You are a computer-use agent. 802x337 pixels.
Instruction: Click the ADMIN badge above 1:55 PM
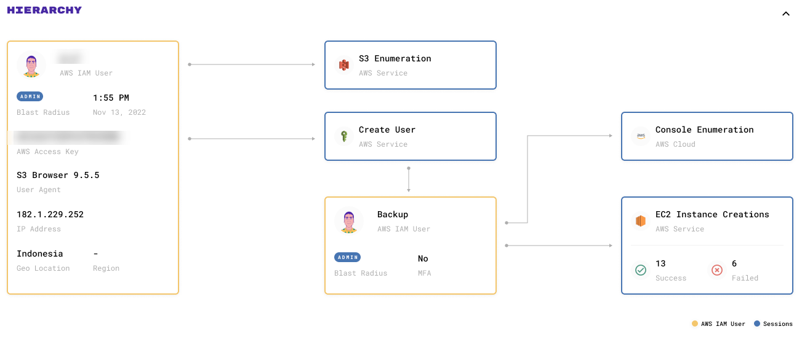click(30, 96)
